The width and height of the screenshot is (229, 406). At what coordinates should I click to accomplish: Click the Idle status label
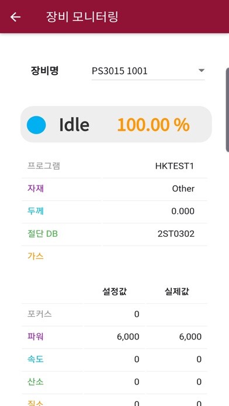(x=74, y=125)
